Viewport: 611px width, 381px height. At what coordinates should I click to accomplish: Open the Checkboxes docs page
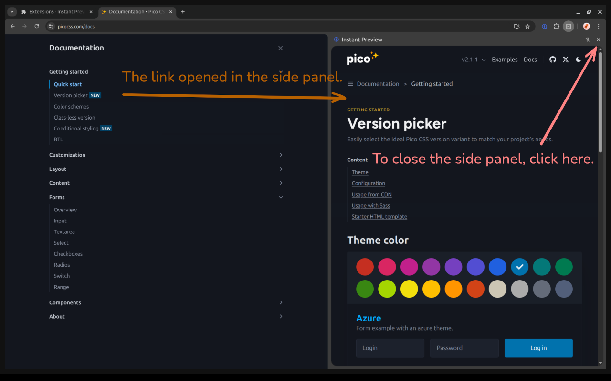68,254
